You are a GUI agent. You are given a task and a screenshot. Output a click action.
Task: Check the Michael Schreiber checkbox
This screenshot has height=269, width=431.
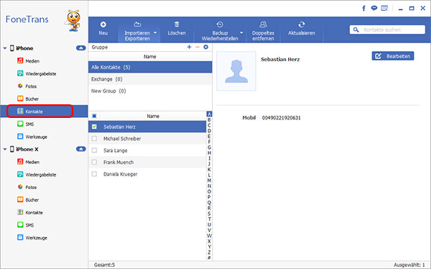(94, 139)
